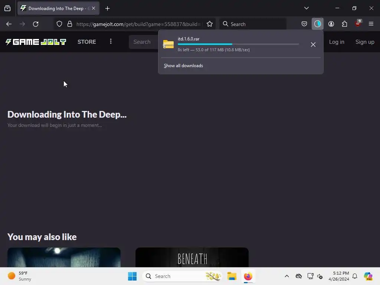The width and height of the screenshot is (380, 285).
Task: Cancel the itd.1.6.0.rar download
Action: coord(313,45)
